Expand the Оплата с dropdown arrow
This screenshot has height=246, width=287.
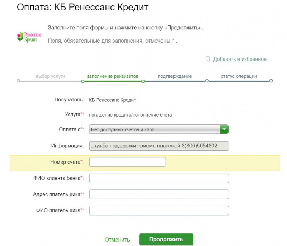pyautogui.click(x=224, y=129)
